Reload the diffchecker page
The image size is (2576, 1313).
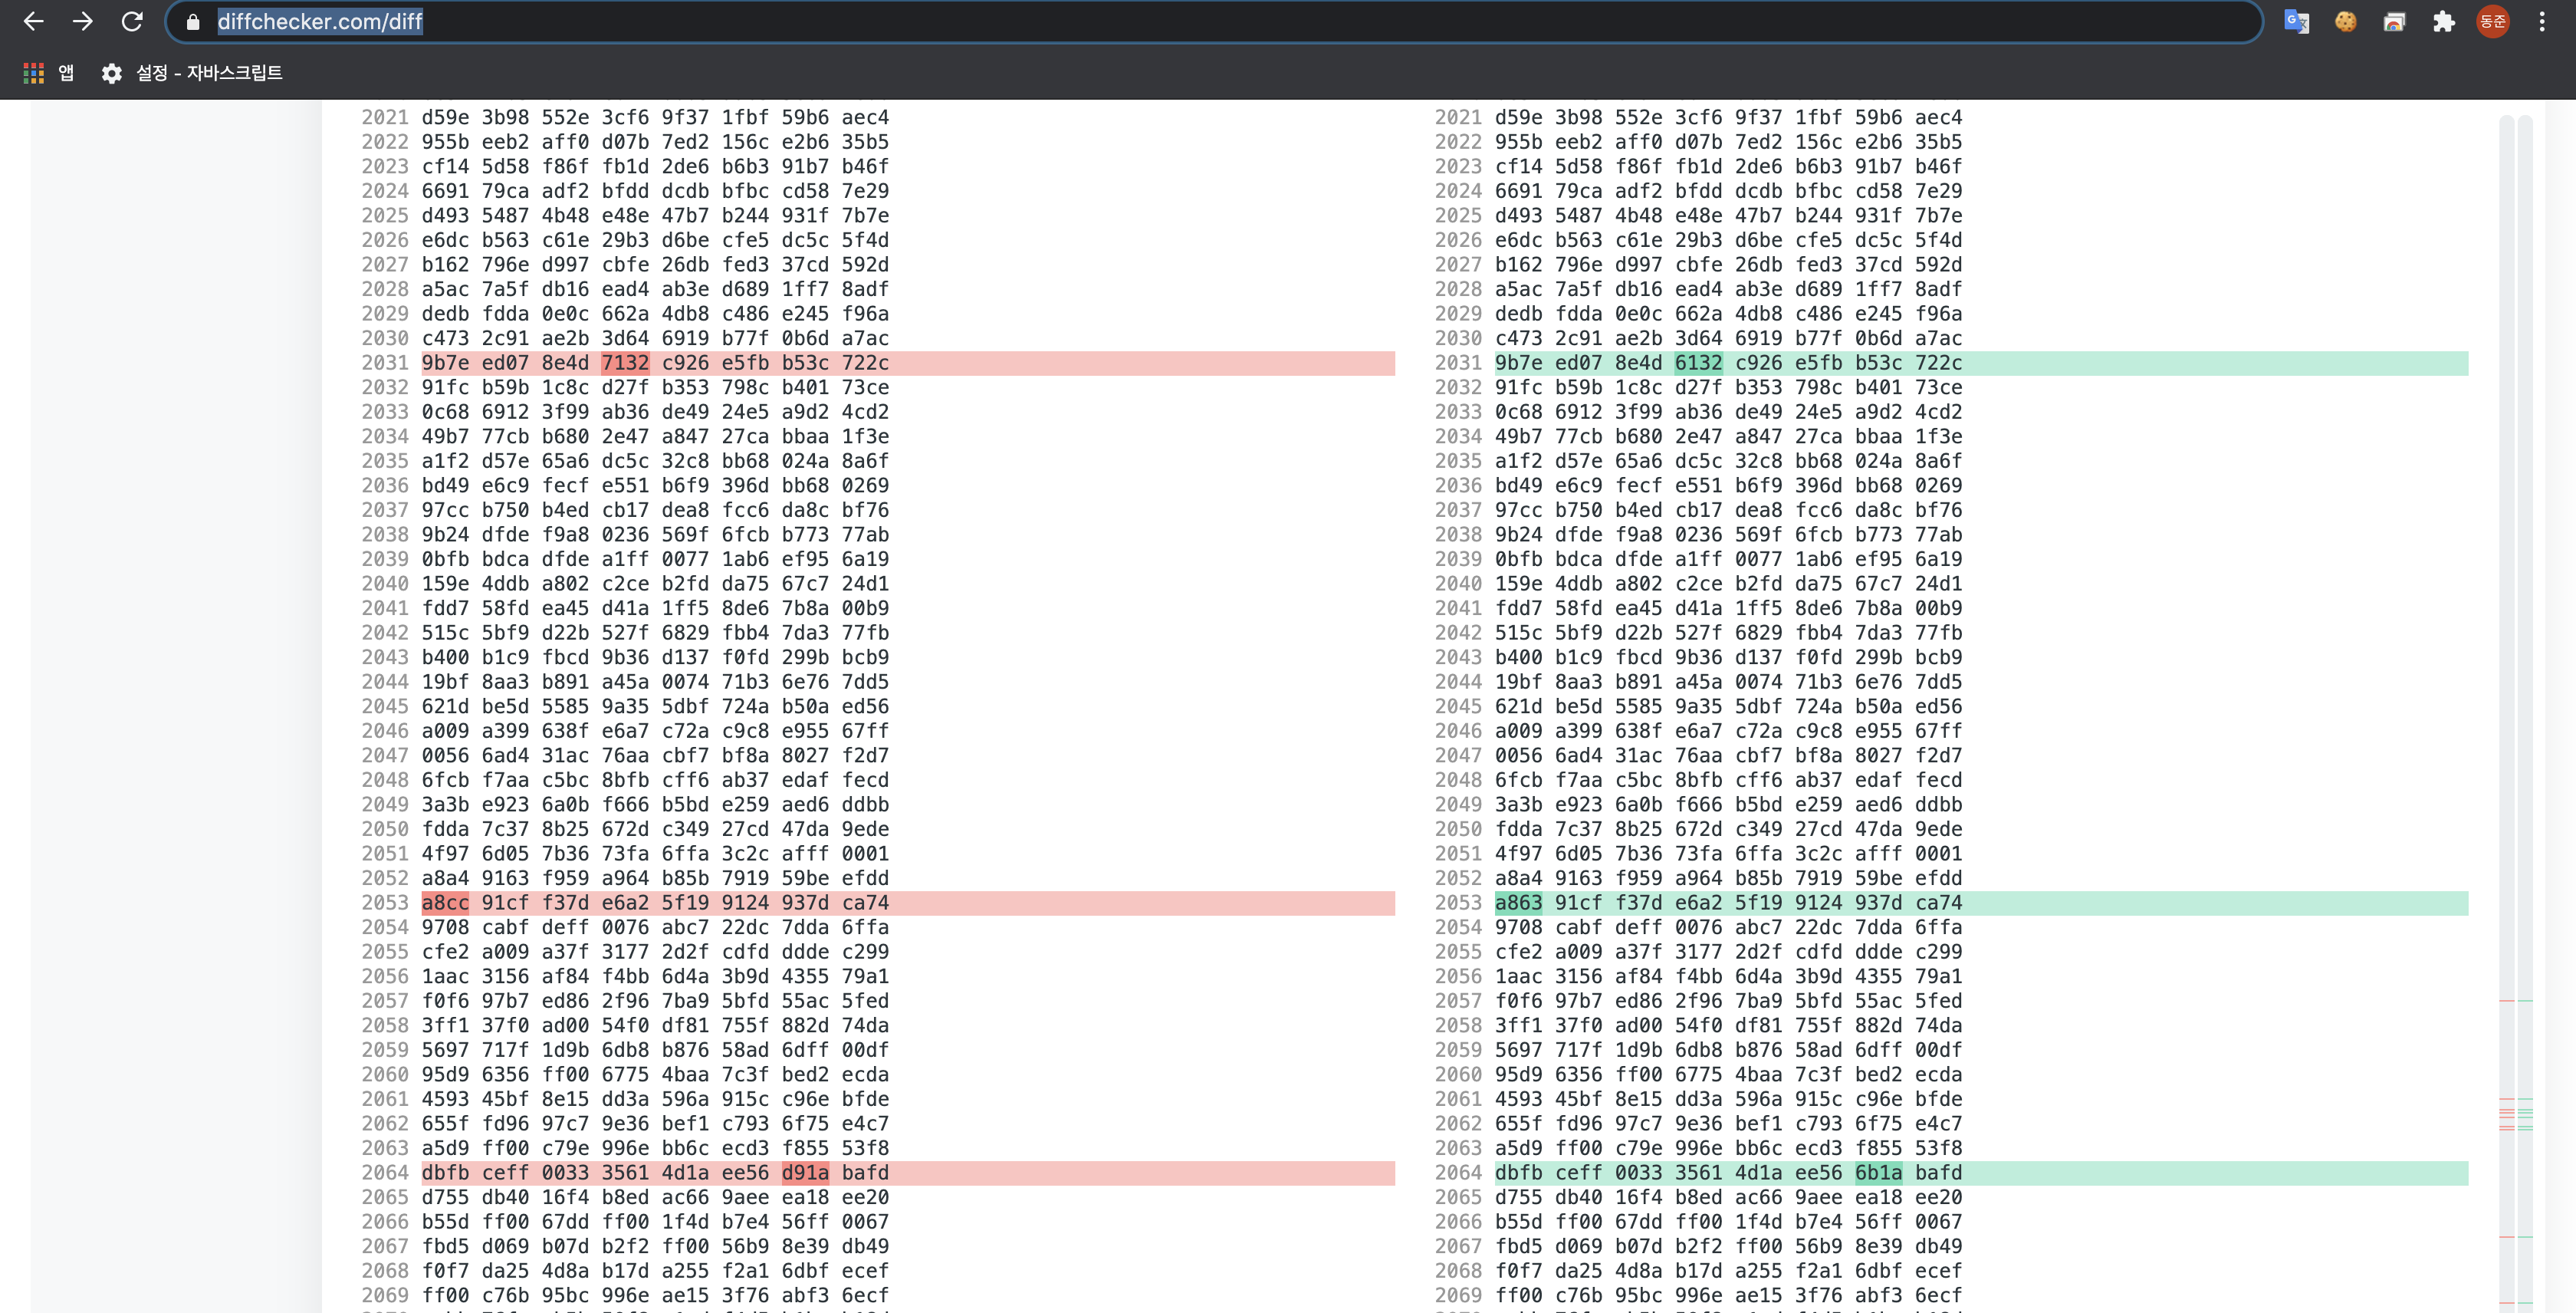132,21
